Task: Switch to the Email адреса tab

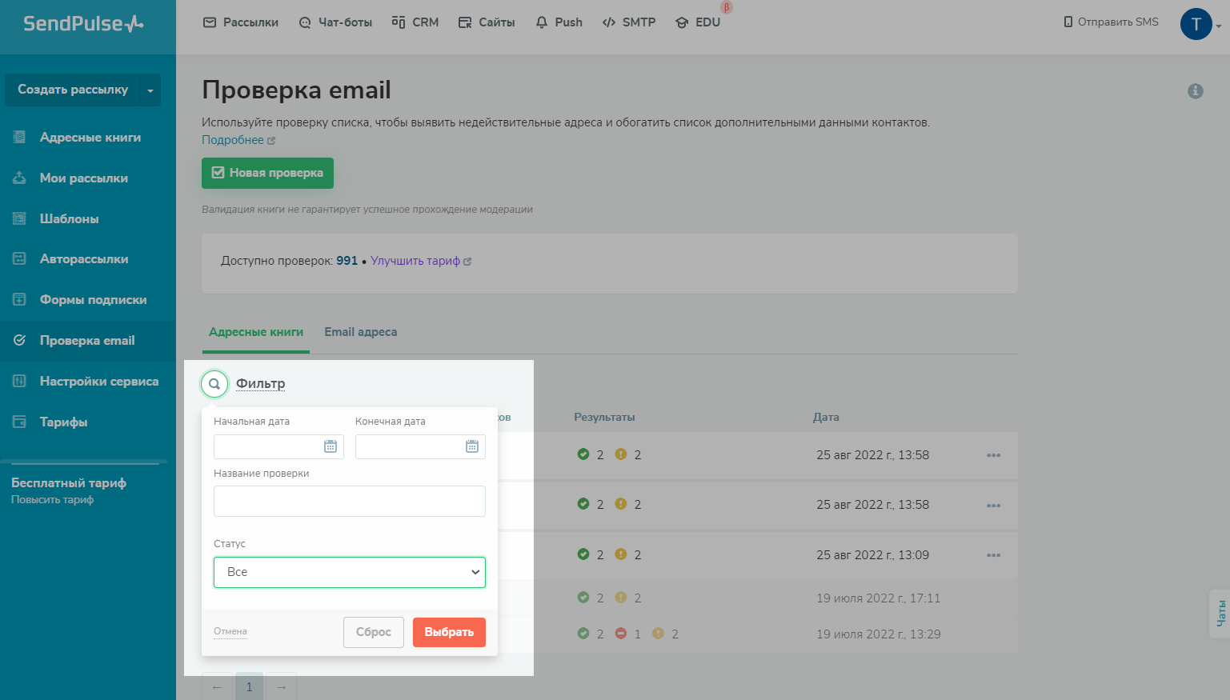Action: (360, 332)
